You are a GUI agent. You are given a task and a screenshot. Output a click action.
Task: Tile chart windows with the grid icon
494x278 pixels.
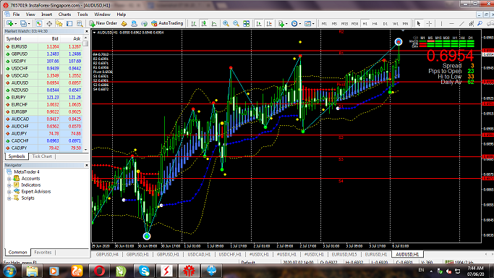click(x=247, y=23)
